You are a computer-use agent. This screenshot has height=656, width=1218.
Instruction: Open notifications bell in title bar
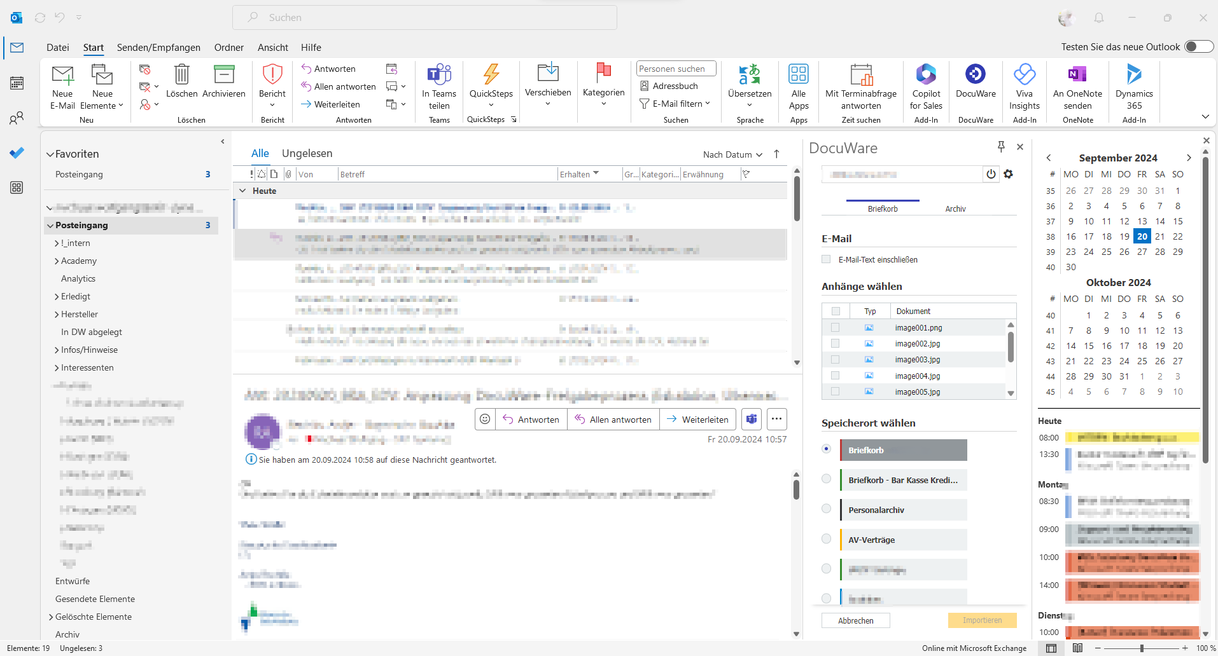(1099, 18)
